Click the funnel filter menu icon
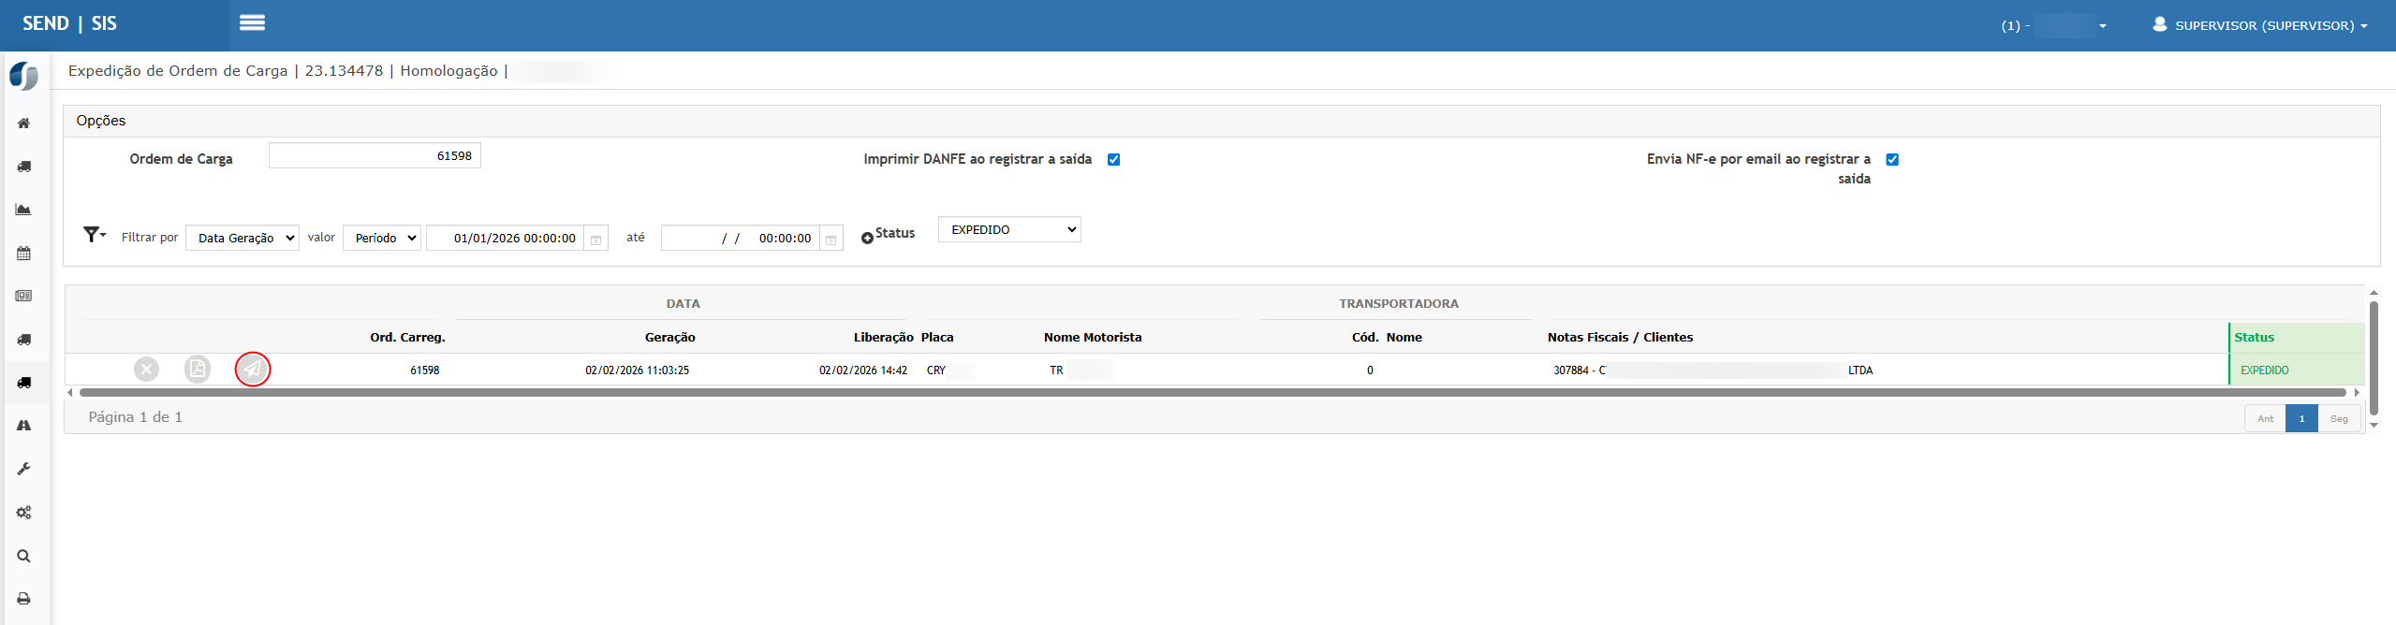This screenshot has height=625, width=2396. 94,235
